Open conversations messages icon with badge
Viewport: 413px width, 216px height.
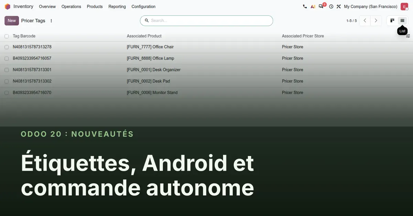[x=321, y=6]
